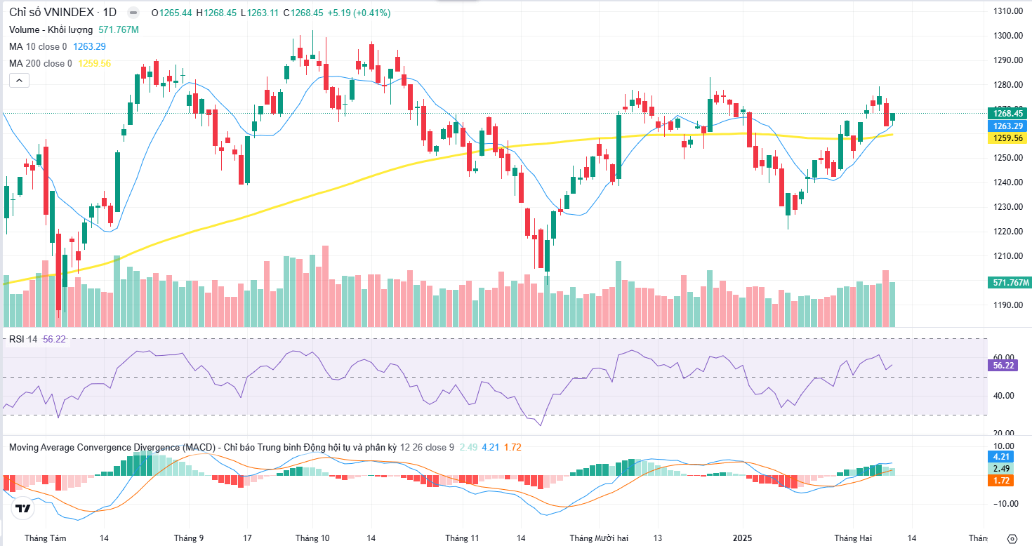Click the yellow 1259.56 MA 200 label

click(1007, 138)
